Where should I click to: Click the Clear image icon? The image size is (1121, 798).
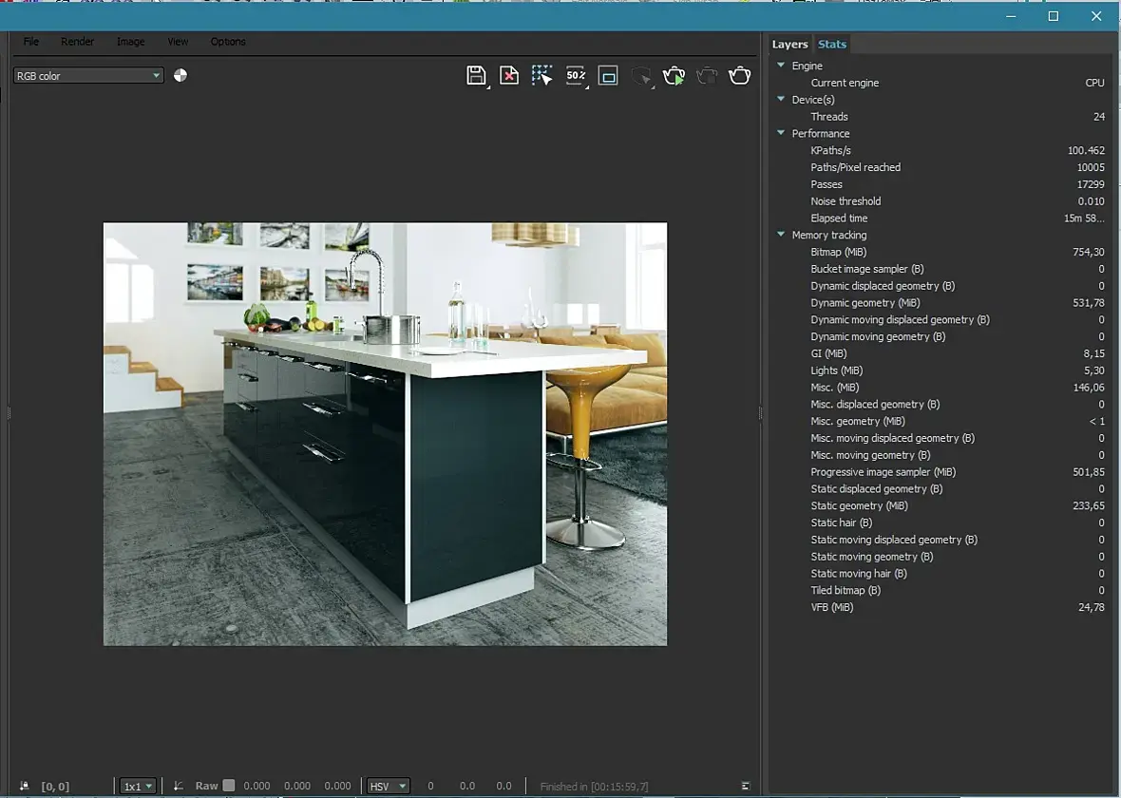(x=509, y=76)
